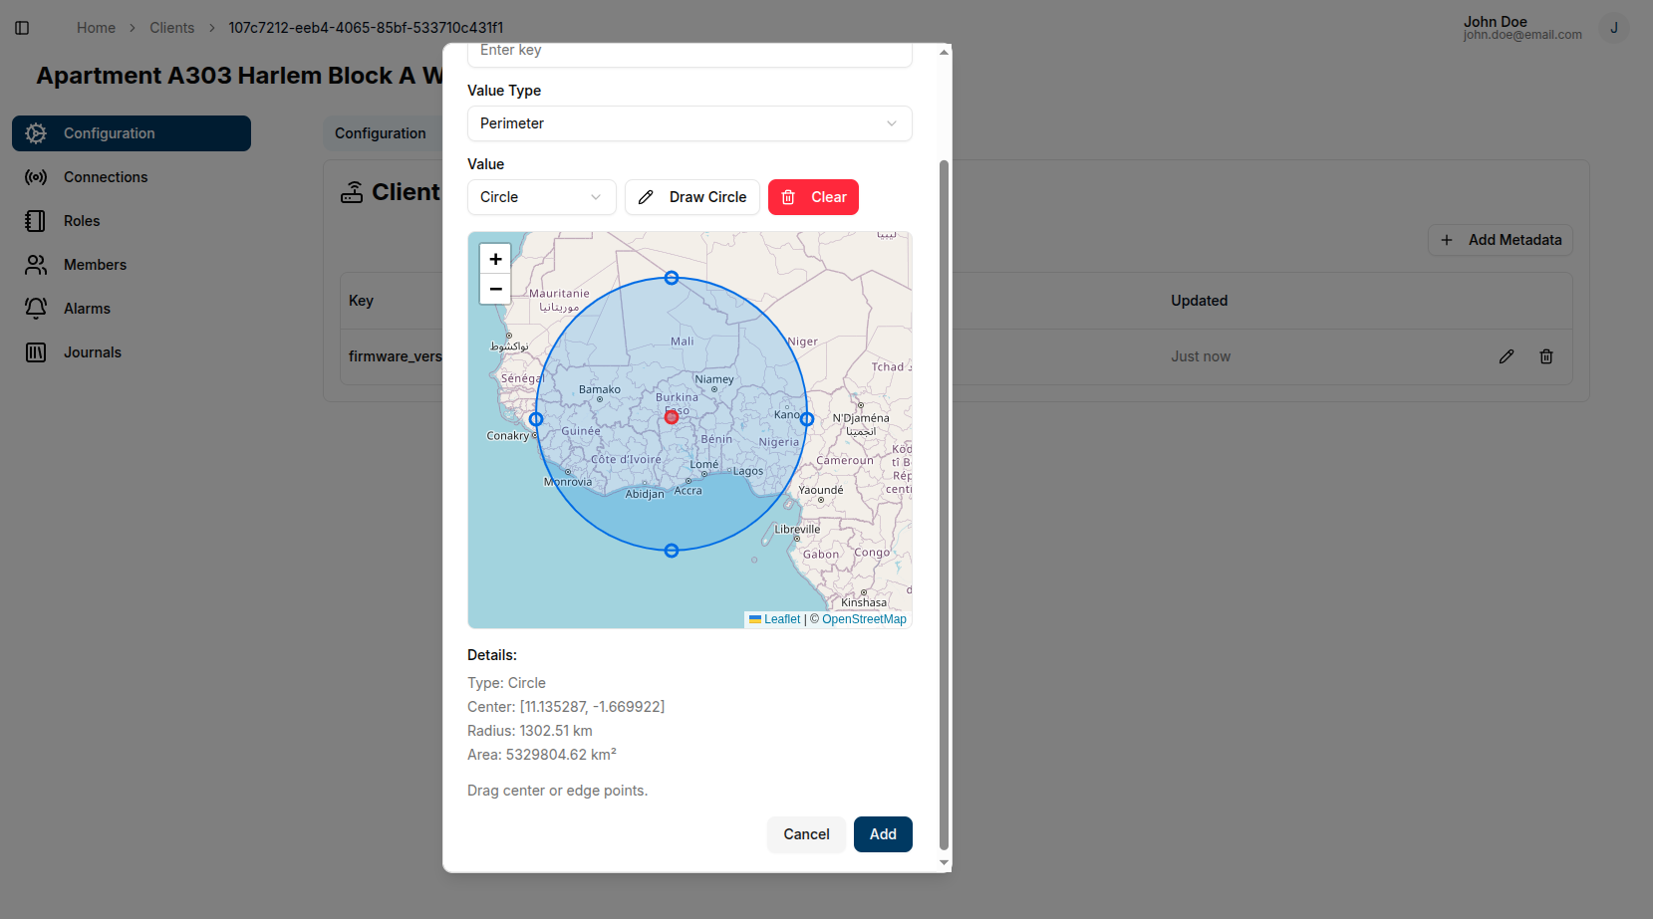
Task: Zoom in on the map
Action: click(x=495, y=259)
